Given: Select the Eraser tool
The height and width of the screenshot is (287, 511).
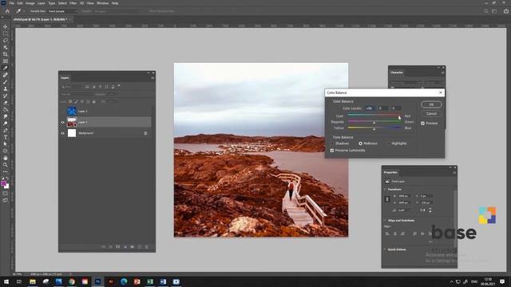Looking at the screenshot, I should pyautogui.click(x=6, y=103).
